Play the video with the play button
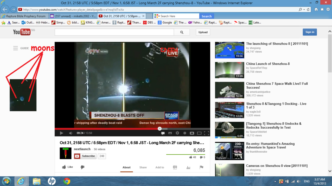The image size is (332, 186). pyautogui.click(x=62, y=133)
